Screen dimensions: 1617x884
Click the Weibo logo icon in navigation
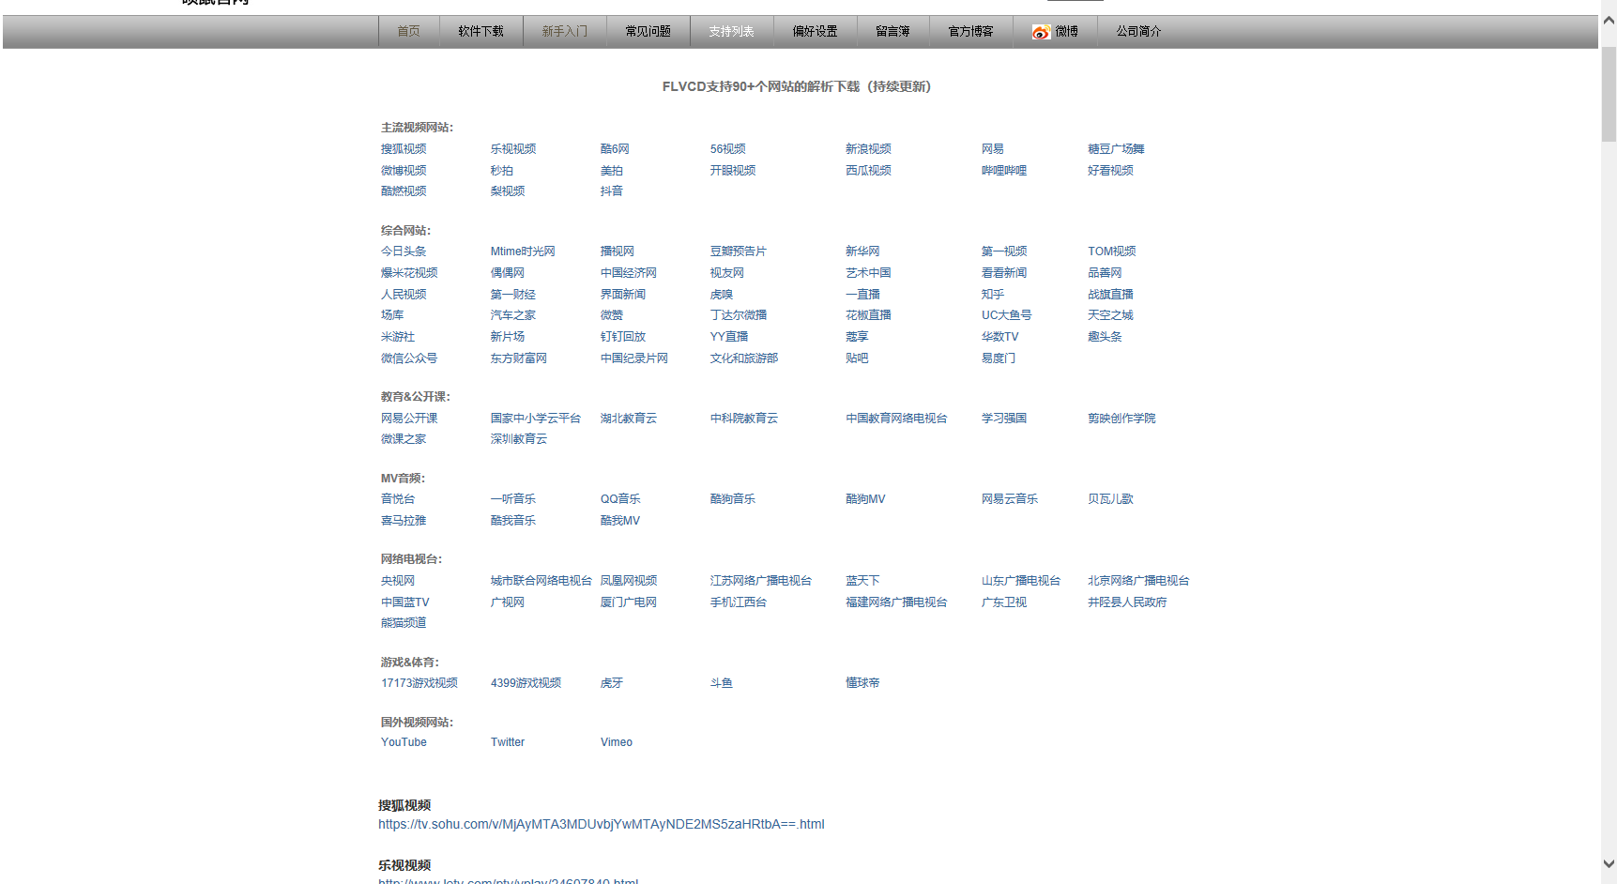coord(1040,32)
